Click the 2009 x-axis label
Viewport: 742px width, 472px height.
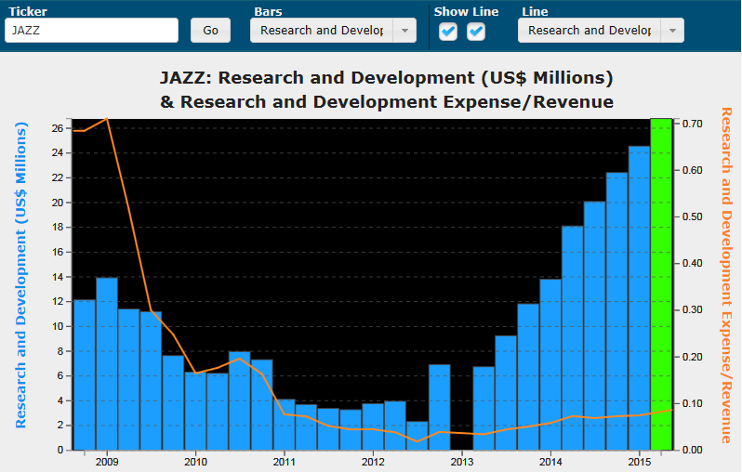pyautogui.click(x=107, y=462)
